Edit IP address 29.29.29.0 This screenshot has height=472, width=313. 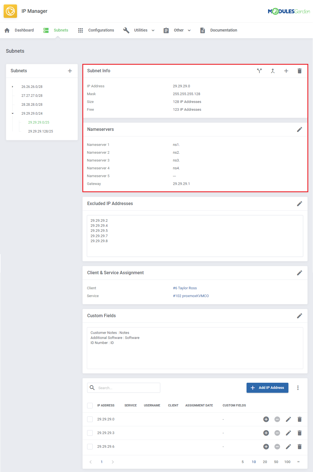point(288,419)
